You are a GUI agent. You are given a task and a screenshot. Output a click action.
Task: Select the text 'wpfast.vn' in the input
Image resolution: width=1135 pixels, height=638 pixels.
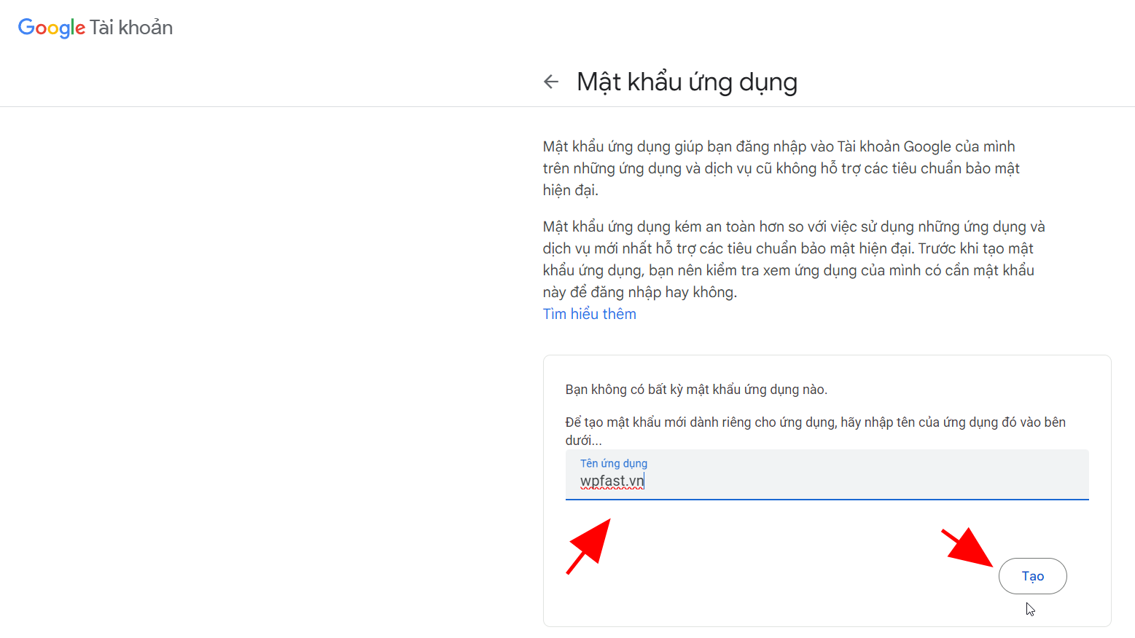tap(611, 481)
